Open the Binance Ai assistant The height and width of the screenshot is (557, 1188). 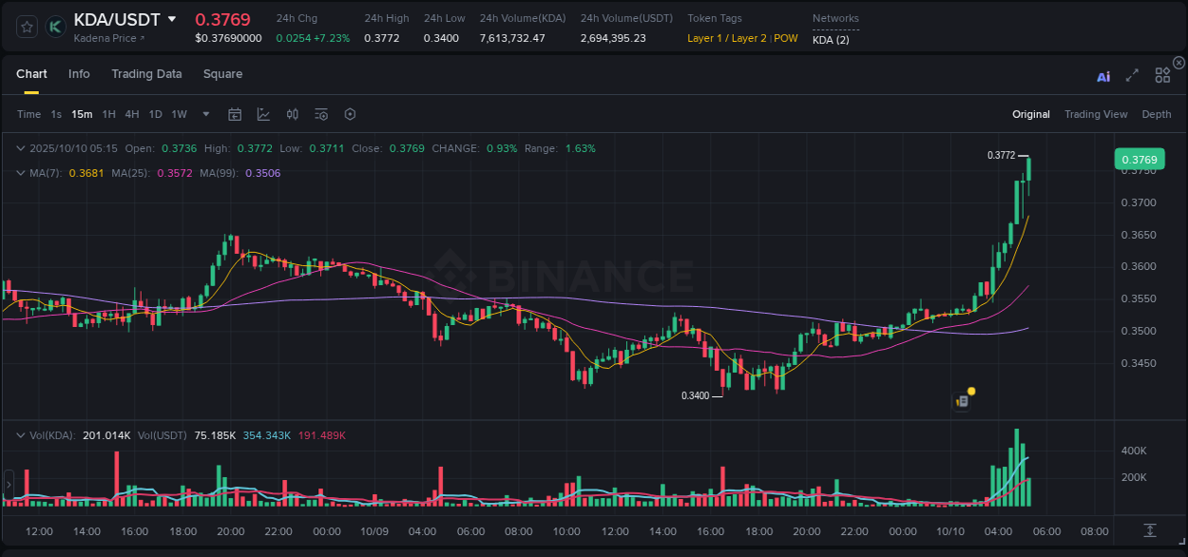pos(1102,76)
